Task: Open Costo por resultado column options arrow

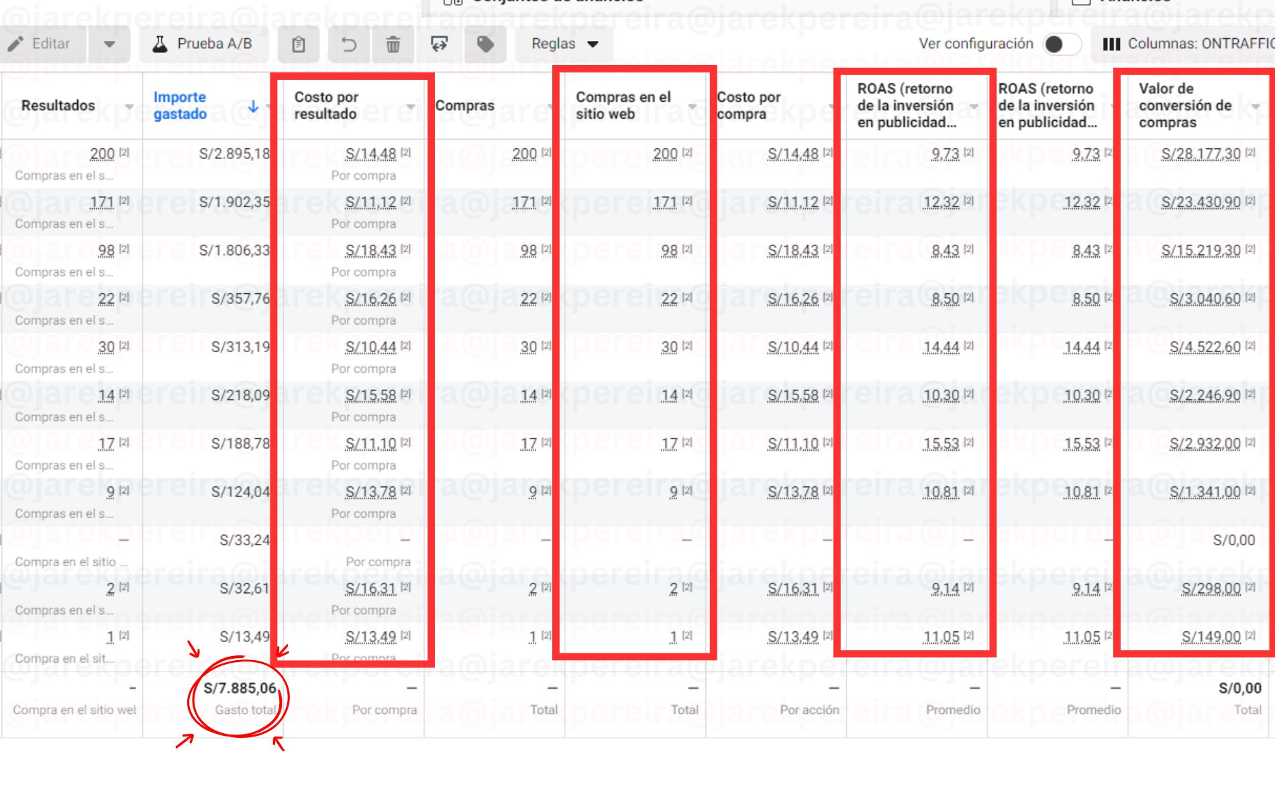Action: point(411,107)
